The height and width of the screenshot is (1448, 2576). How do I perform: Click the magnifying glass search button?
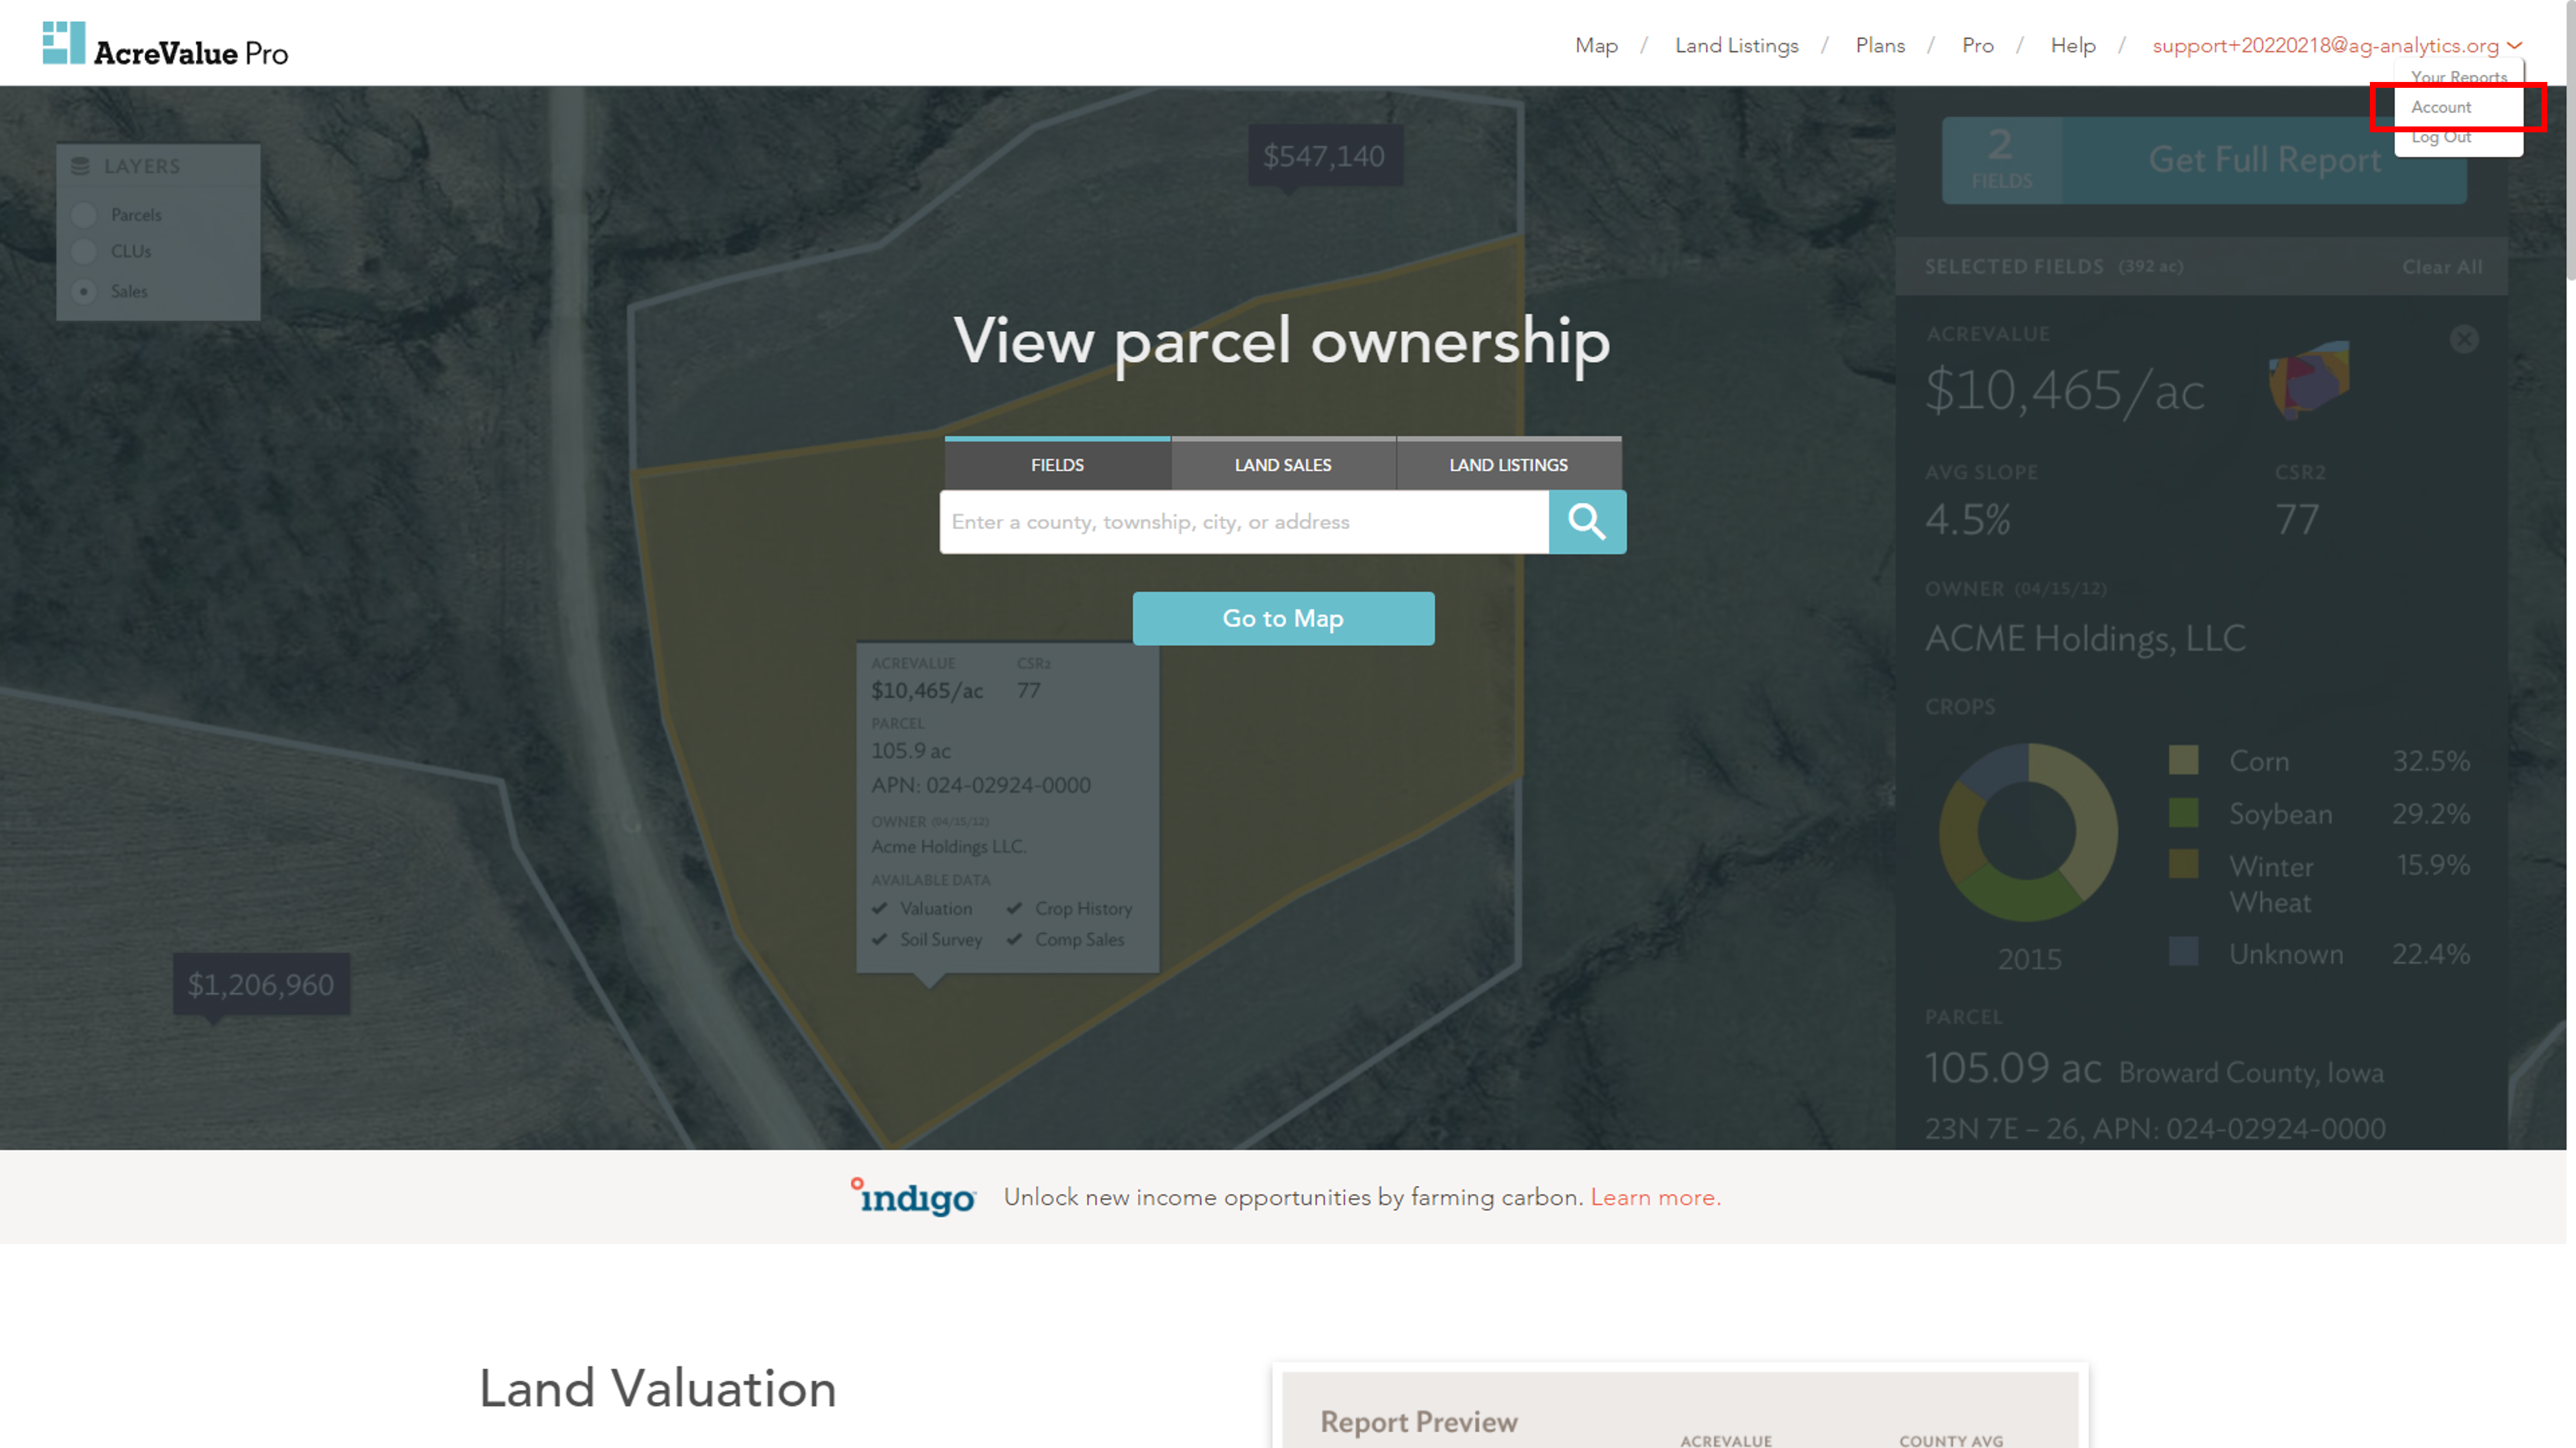click(1587, 521)
